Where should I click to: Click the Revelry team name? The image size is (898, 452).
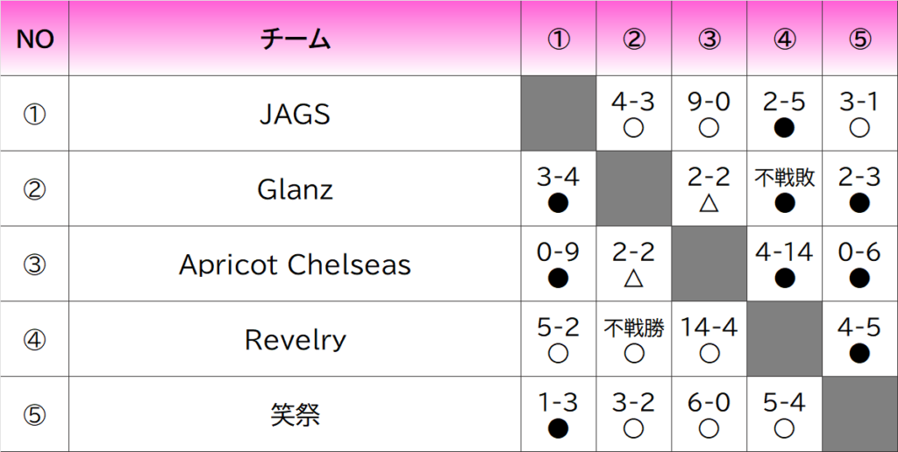295,340
